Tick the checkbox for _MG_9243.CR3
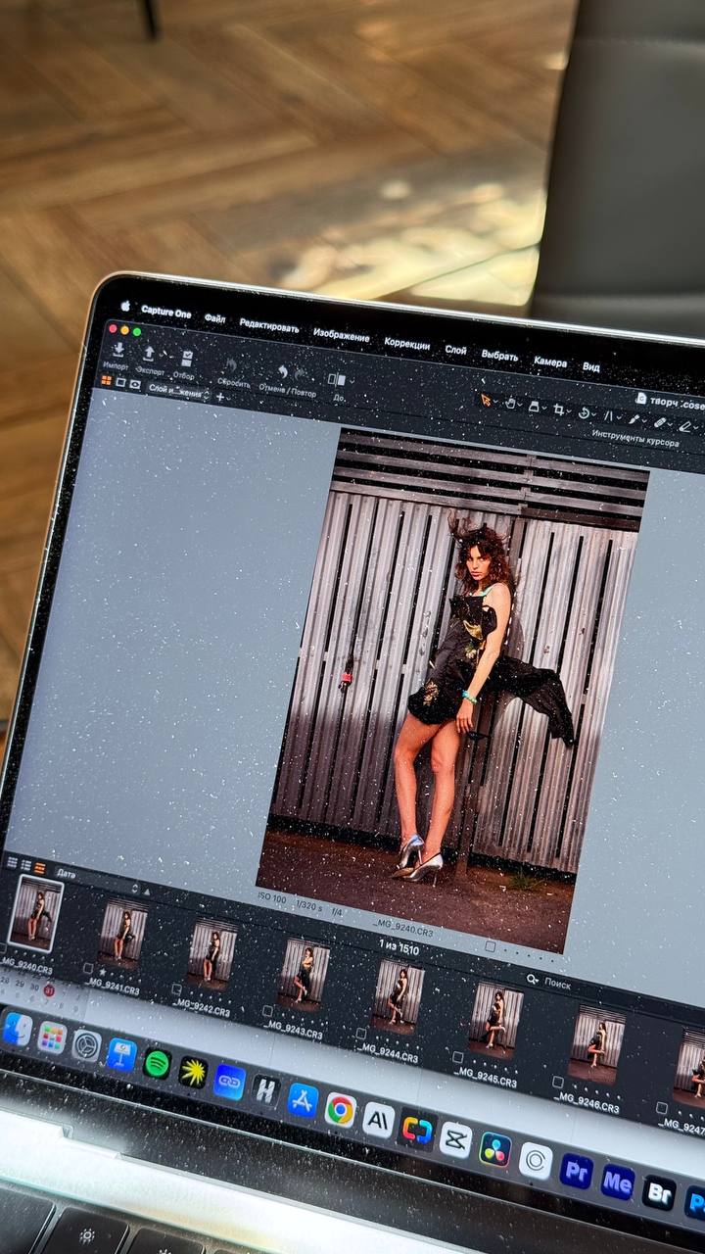The width and height of the screenshot is (705, 1254). 266,1011
